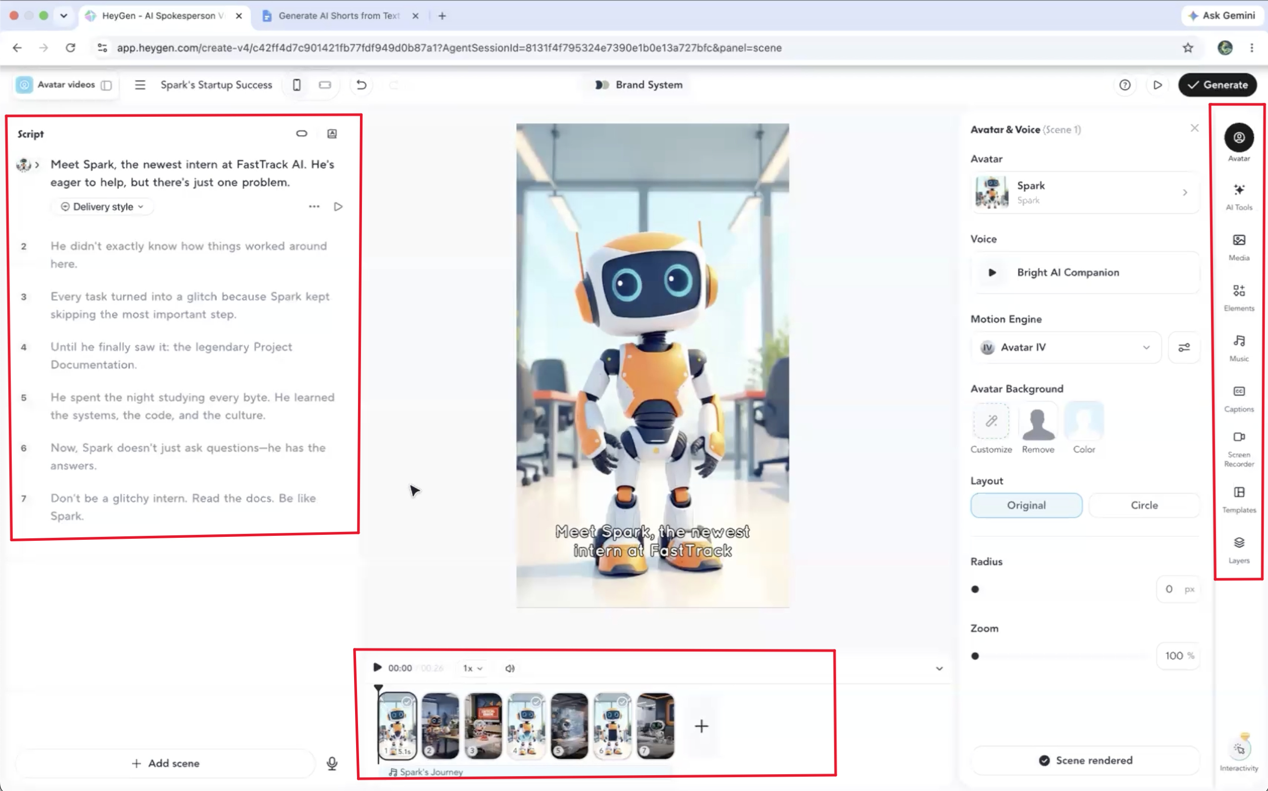Open the site information icon in the address bar
The image size is (1268, 791).
coord(102,48)
